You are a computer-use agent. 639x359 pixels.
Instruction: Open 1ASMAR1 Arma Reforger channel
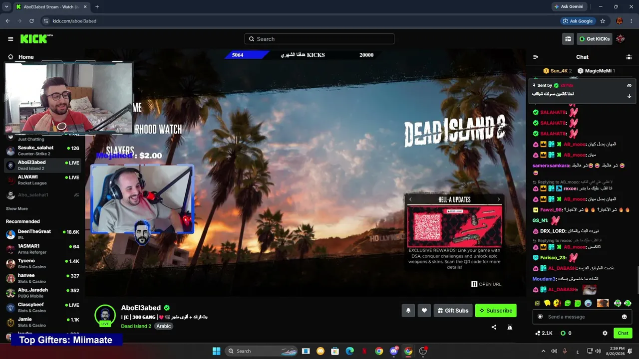[x=42, y=249]
